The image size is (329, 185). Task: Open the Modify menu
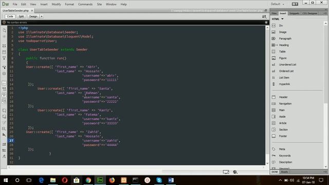click(56, 4)
